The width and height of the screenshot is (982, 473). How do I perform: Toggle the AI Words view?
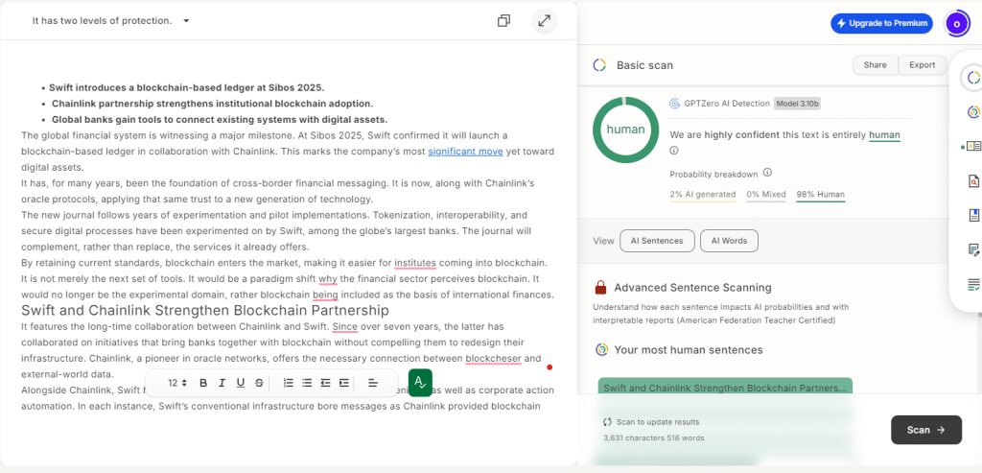tap(729, 241)
